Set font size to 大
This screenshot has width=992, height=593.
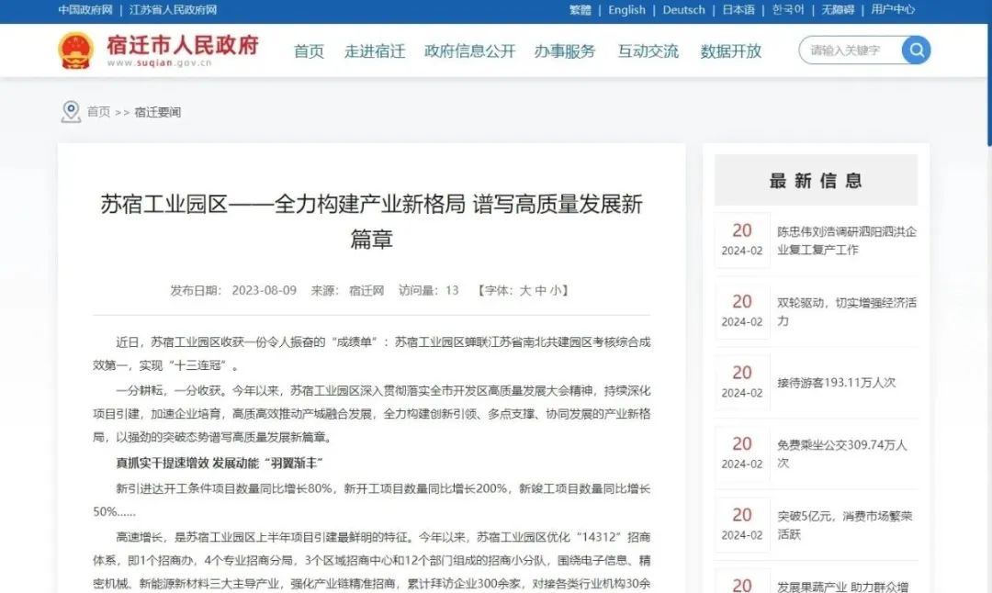coord(525,290)
